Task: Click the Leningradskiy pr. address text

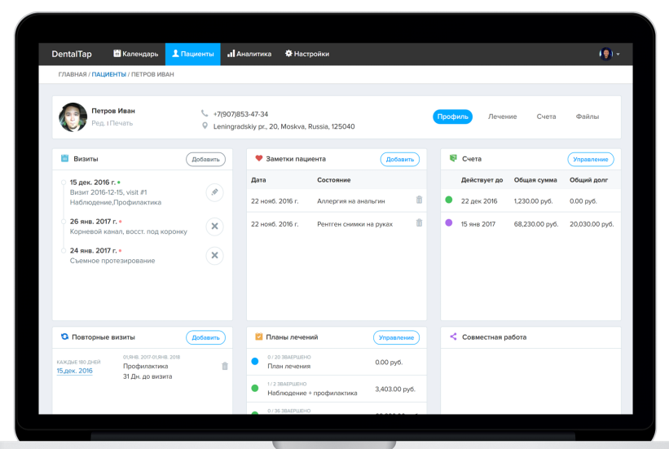Action: tap(284, 126)
